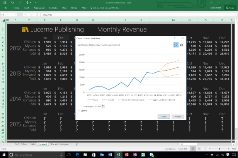Select the line chart type icon
Viewport: 238px width, 158px height.
176,45
